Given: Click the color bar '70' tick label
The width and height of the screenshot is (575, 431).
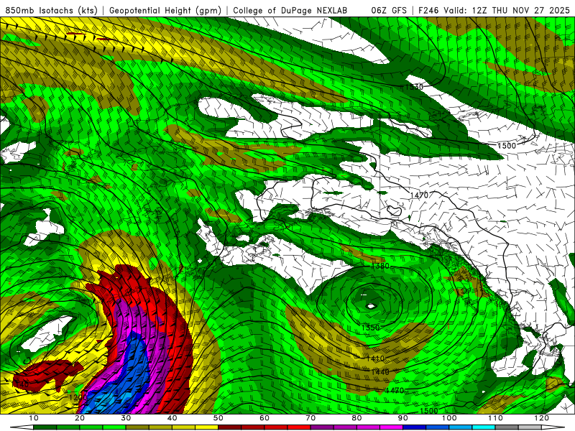Looking at the screenshot, I should tap(310, 418).
